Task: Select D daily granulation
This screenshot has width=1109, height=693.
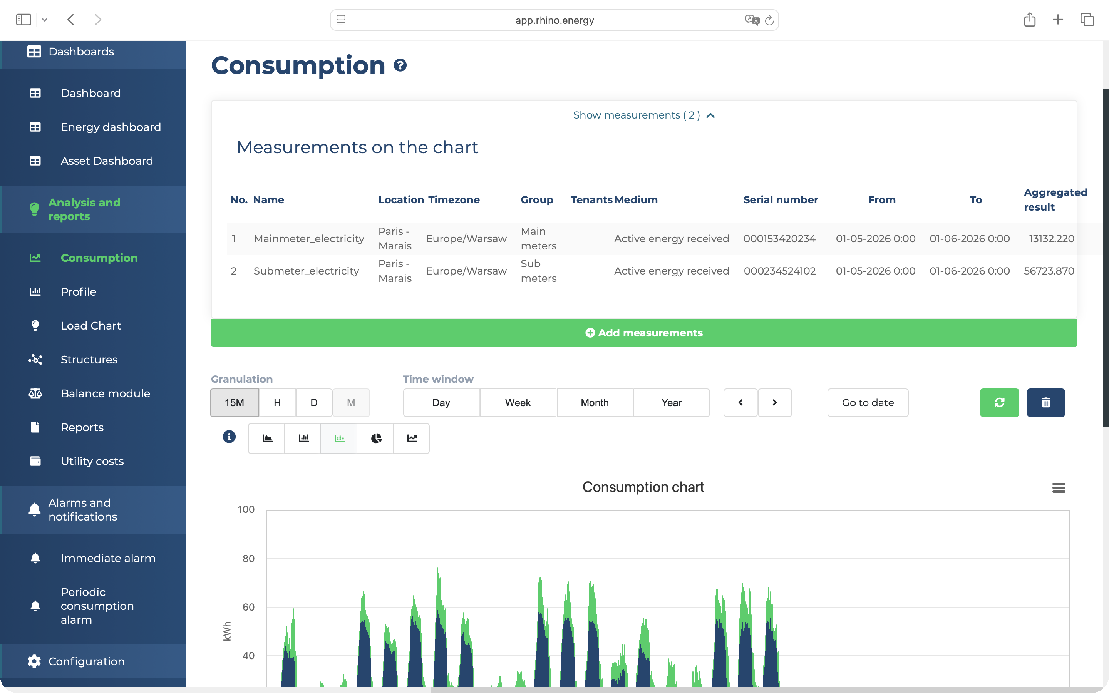Action: point(314,402)
